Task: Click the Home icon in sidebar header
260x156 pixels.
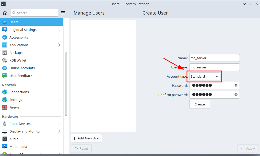Action: (5, 13)
